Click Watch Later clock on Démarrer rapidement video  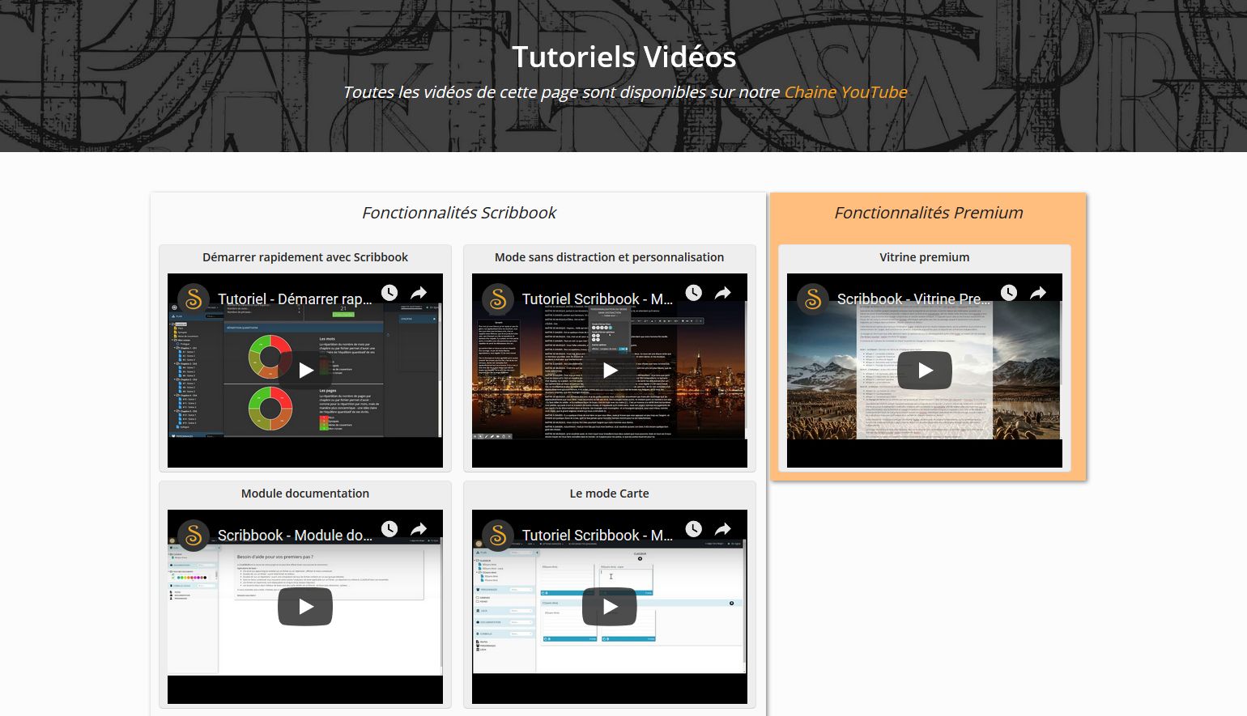click(389, 293)
